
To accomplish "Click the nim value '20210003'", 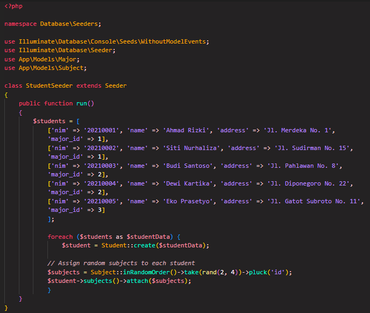I will [101, 166].
